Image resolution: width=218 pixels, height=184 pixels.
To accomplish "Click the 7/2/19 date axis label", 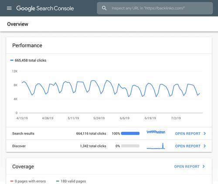I will point(176,118).
